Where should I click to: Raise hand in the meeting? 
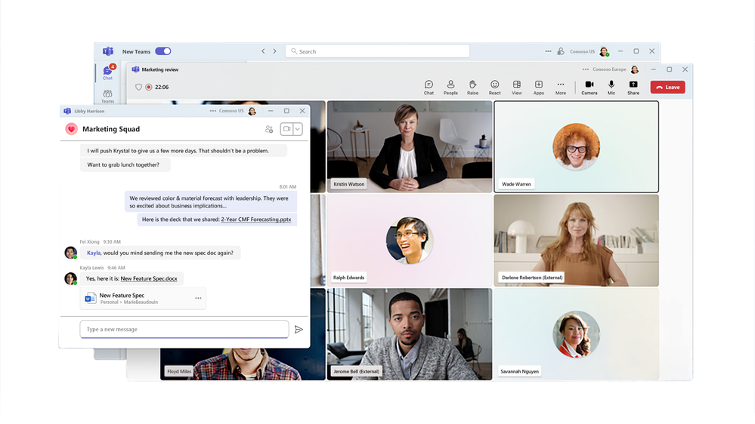(x=472, y=87)
